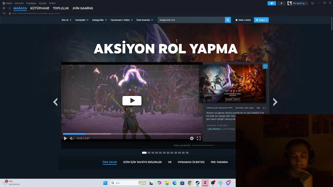333x187 pixels.
Task: Open Discord from taskbar
Action: coord(228,183)
